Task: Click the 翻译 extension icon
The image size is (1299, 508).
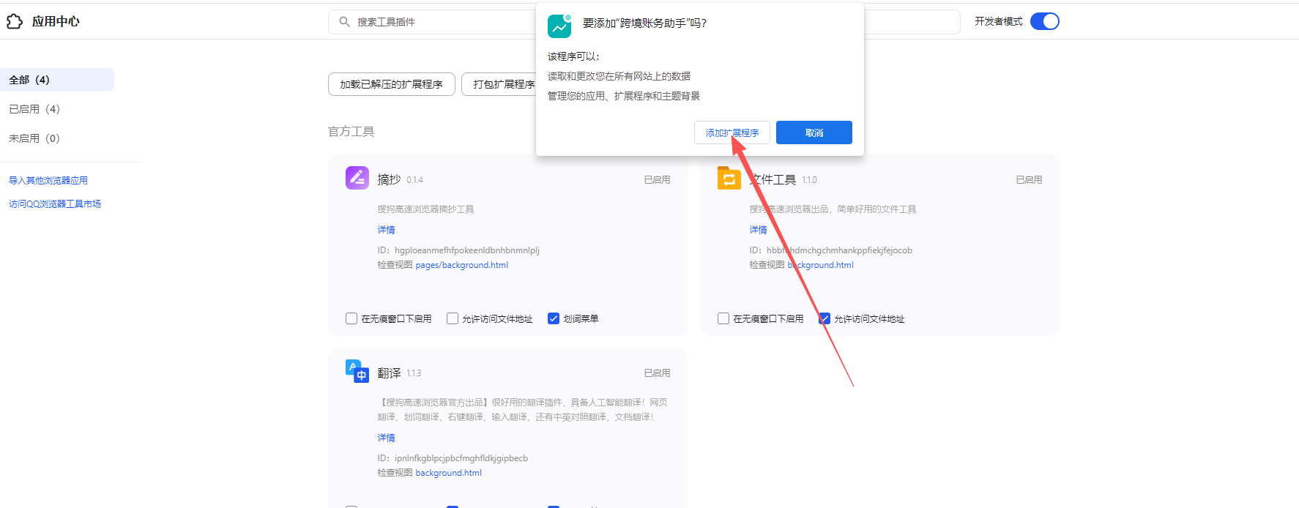Action: (x=357, y=371)
